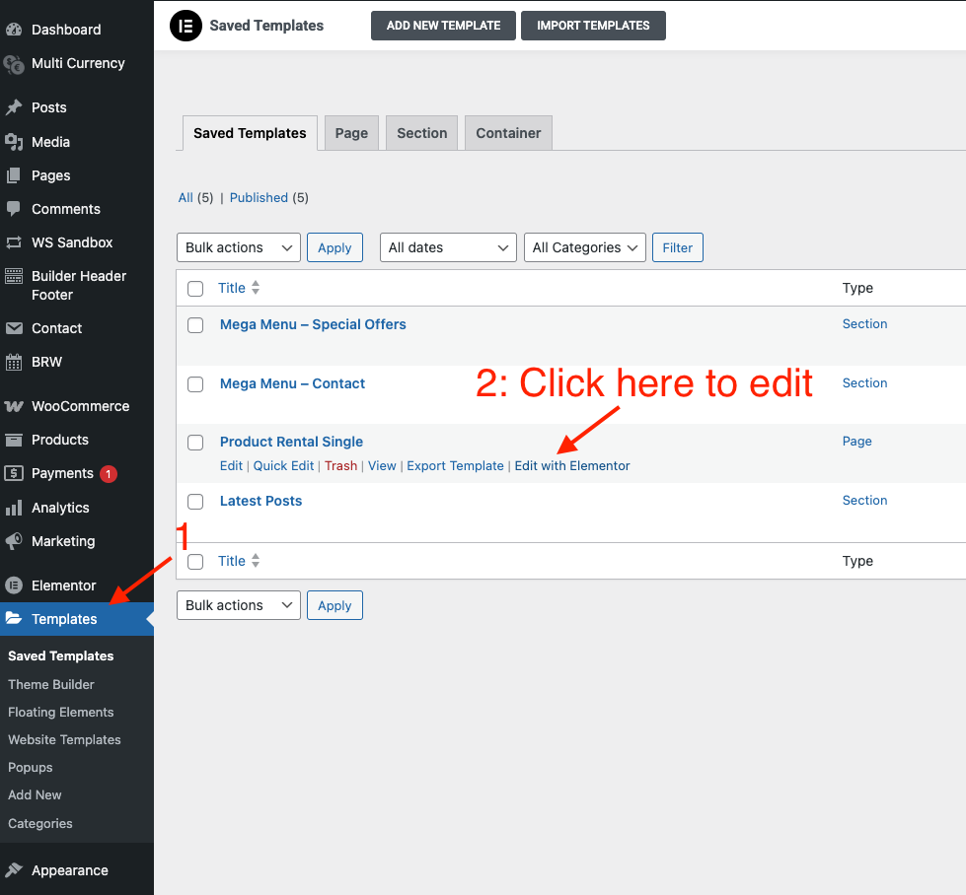
Task: Expand the All dates dropdown
Action: pos(448,247)
